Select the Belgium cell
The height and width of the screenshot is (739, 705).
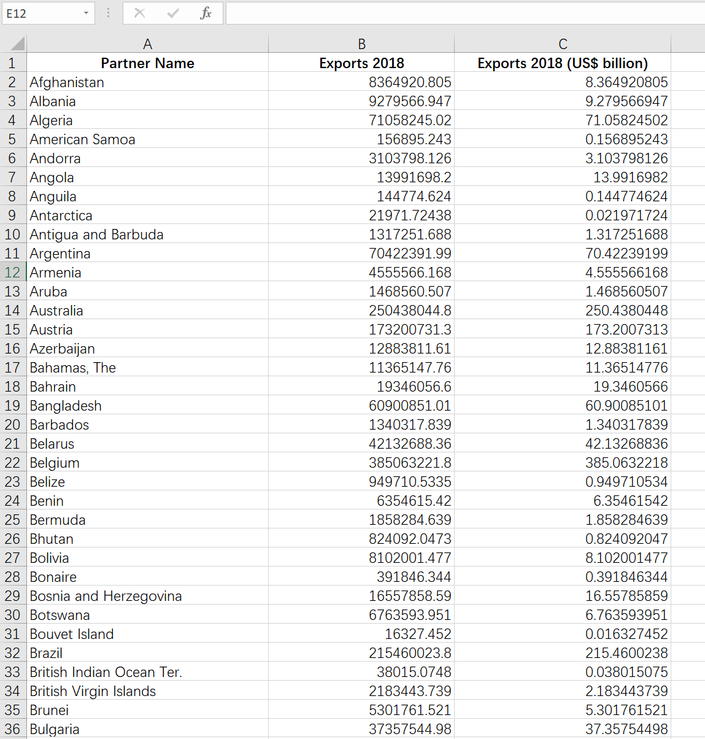(147, 462)
